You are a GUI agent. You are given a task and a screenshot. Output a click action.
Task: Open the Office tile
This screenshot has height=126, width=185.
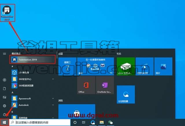tap(86, 85)
